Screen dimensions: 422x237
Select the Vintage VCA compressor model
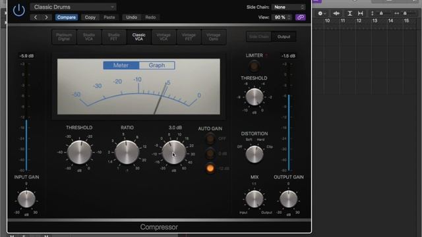tap(164, 37)
